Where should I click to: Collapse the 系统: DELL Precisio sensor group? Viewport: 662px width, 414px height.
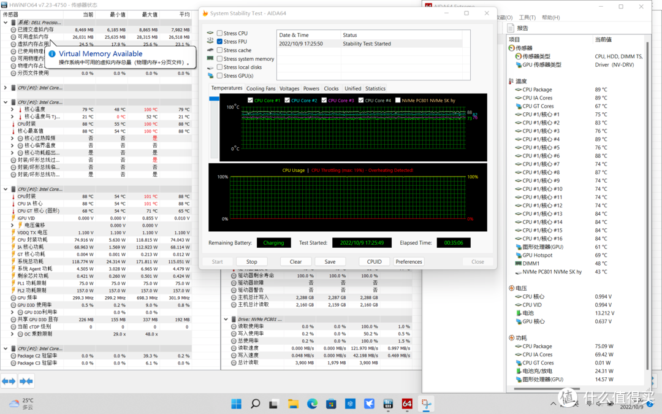(x=6, y=23)
